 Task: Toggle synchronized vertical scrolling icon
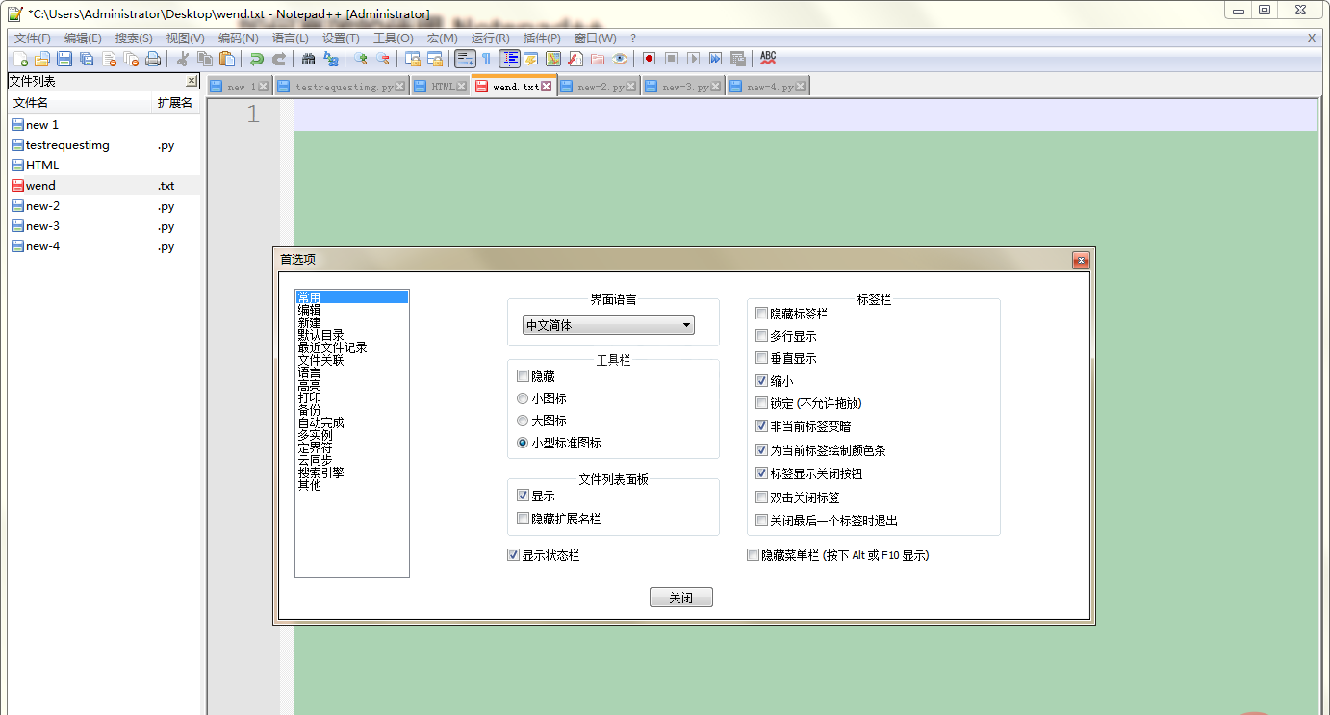pos(413,59)
